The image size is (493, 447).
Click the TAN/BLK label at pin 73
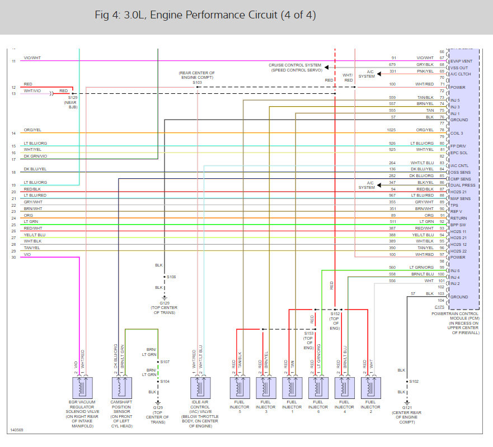coord(425,98)
